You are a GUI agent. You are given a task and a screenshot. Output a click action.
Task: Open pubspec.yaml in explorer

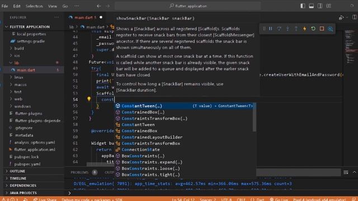pos(27,164)
